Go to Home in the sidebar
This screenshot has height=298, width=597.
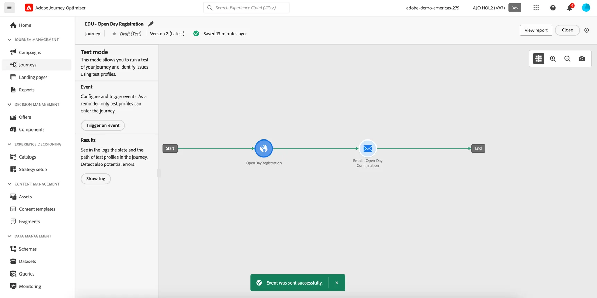pos(37,25)
